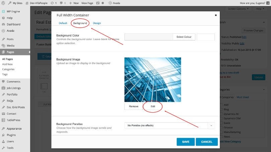Viewport: 271px width, 152px height.
Task: Click the Media sidebar icon
Action: point(3,45)
